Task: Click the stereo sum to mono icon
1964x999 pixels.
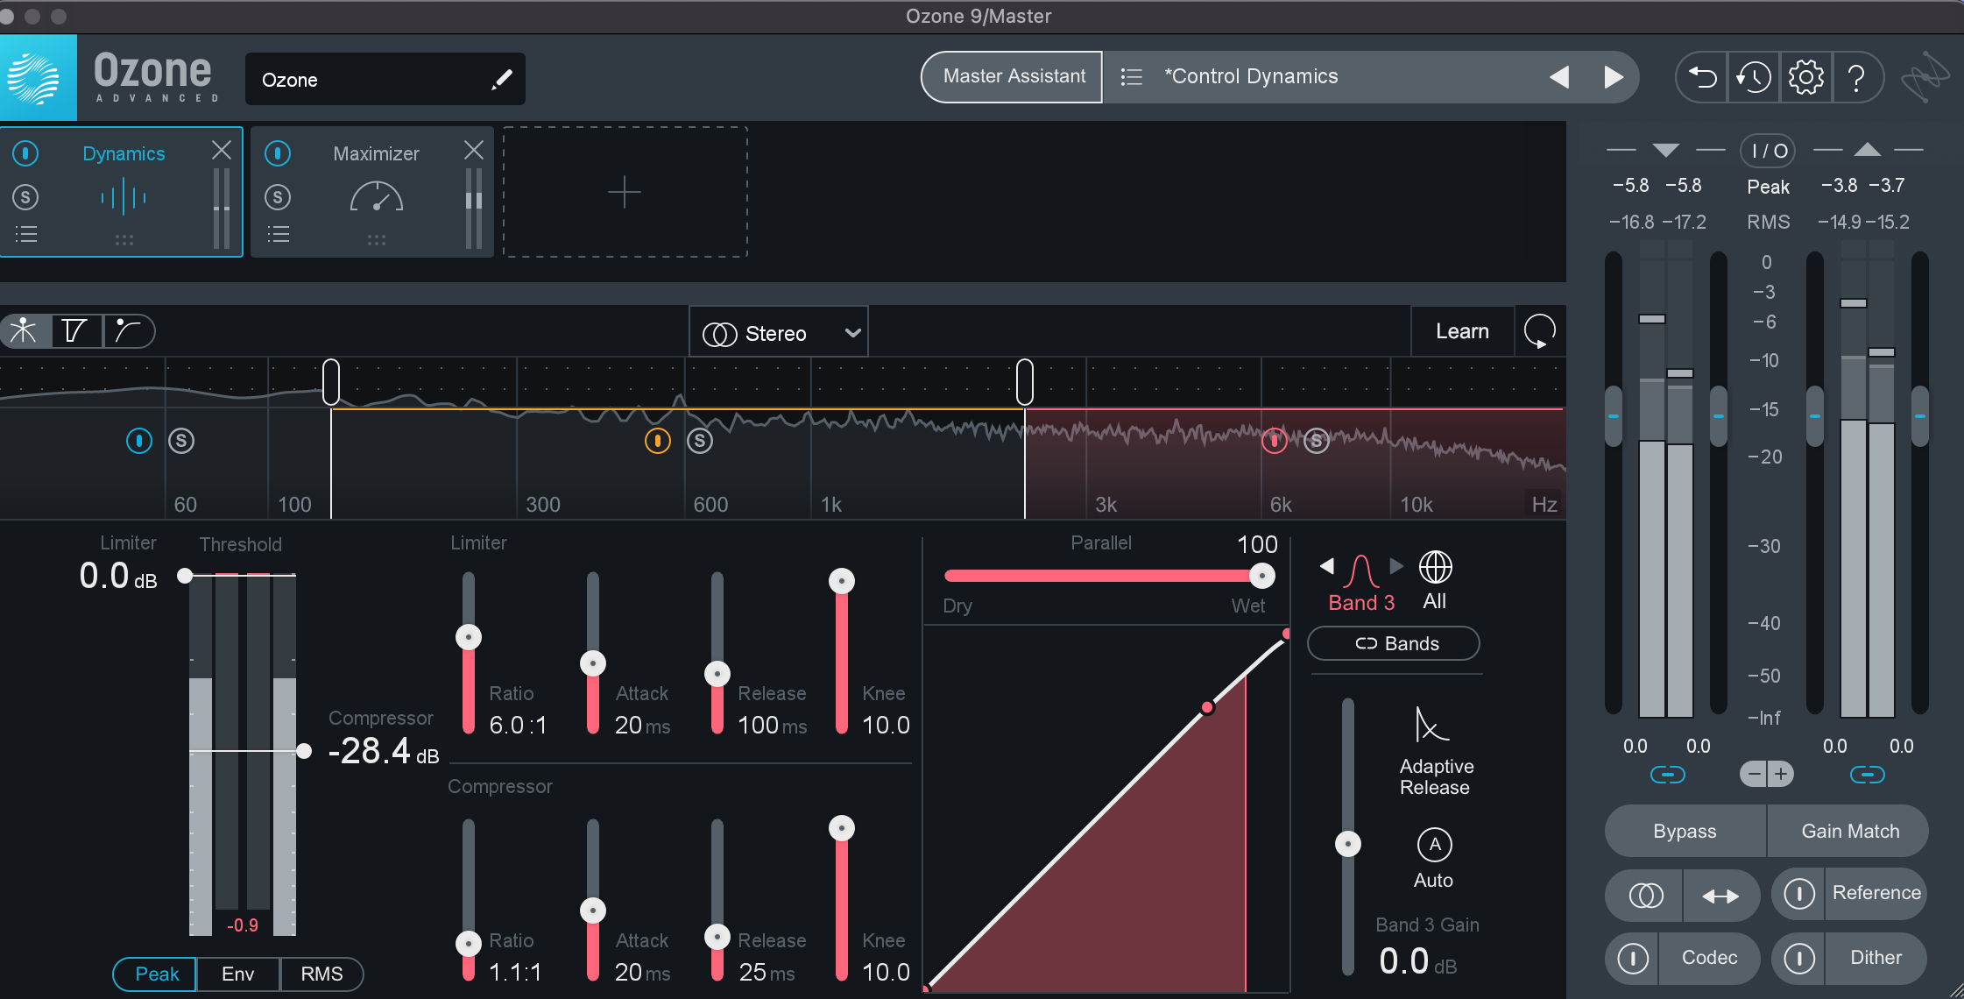Action: 1645,896
